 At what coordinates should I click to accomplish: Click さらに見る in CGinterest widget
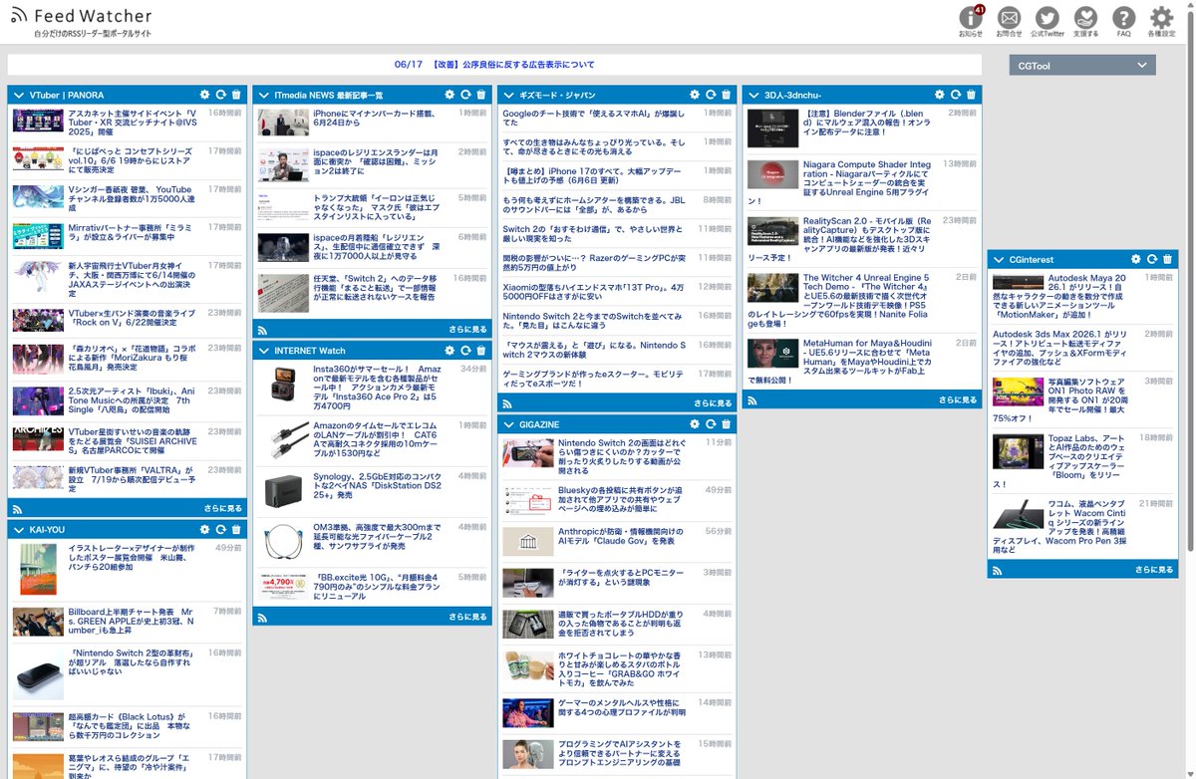(1154, 570)
